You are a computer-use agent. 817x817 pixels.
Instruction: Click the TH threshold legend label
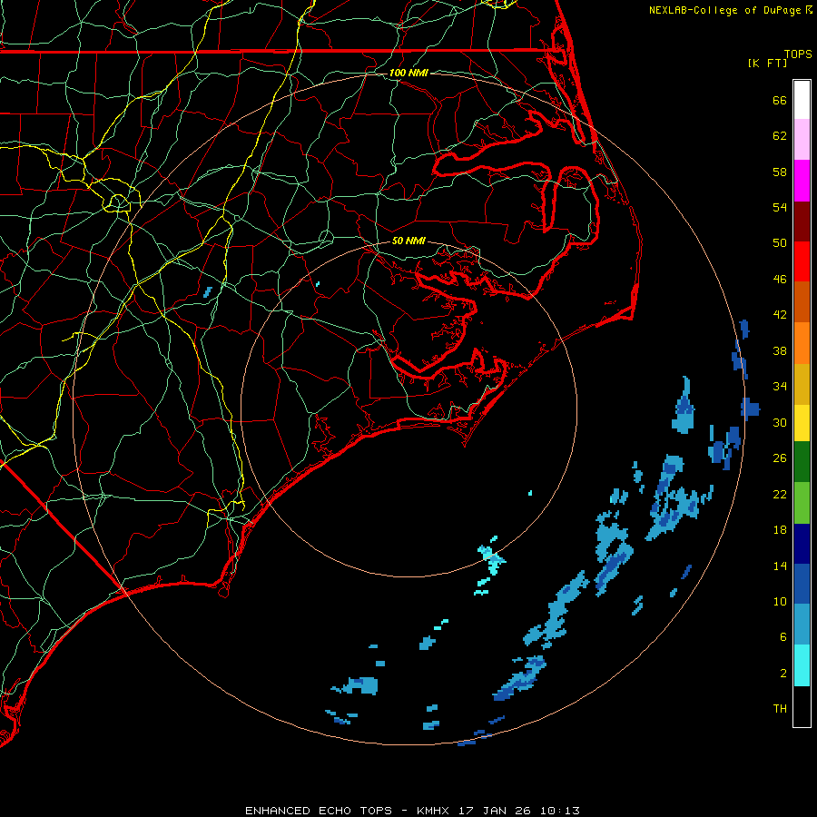780,709
